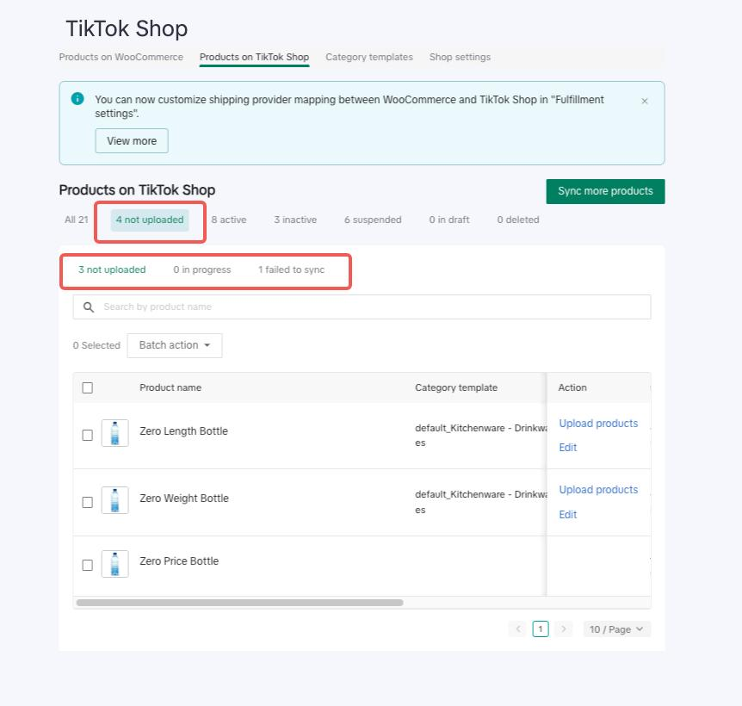Open the Category templates tab
Viewport: 742px width, 706px height.
coord(368,57)
